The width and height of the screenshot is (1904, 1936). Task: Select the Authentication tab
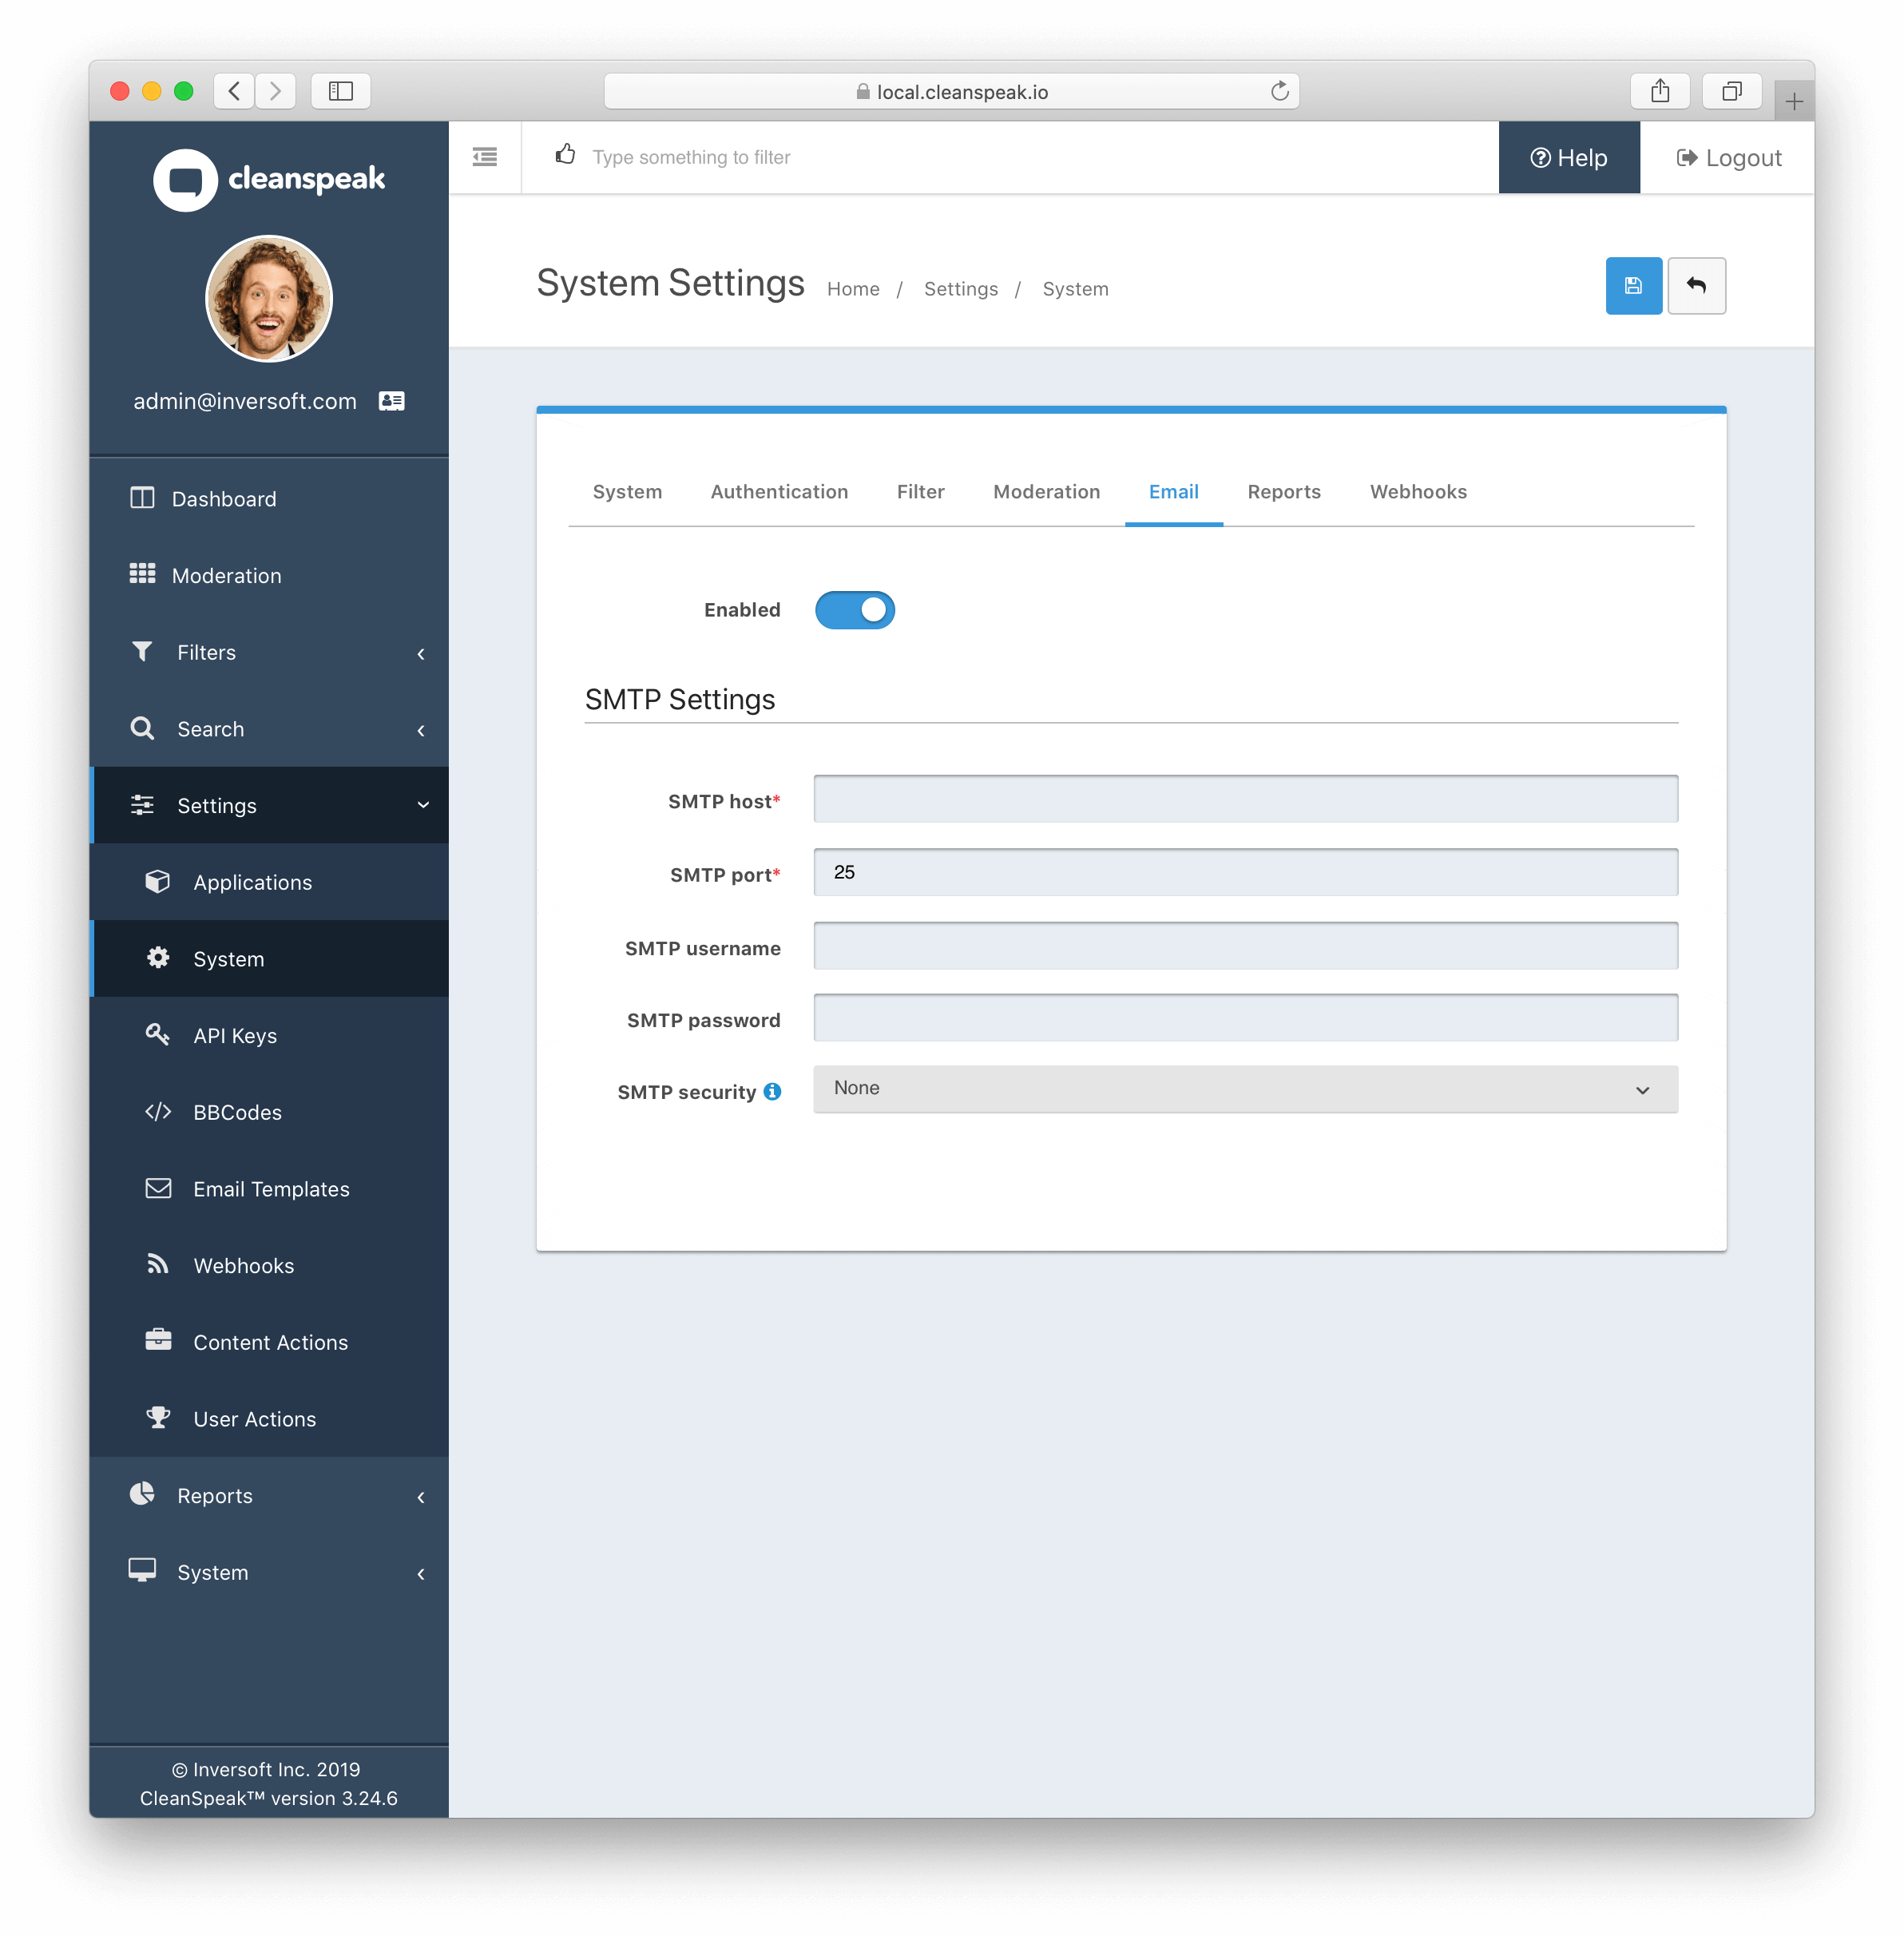[779, 490]
